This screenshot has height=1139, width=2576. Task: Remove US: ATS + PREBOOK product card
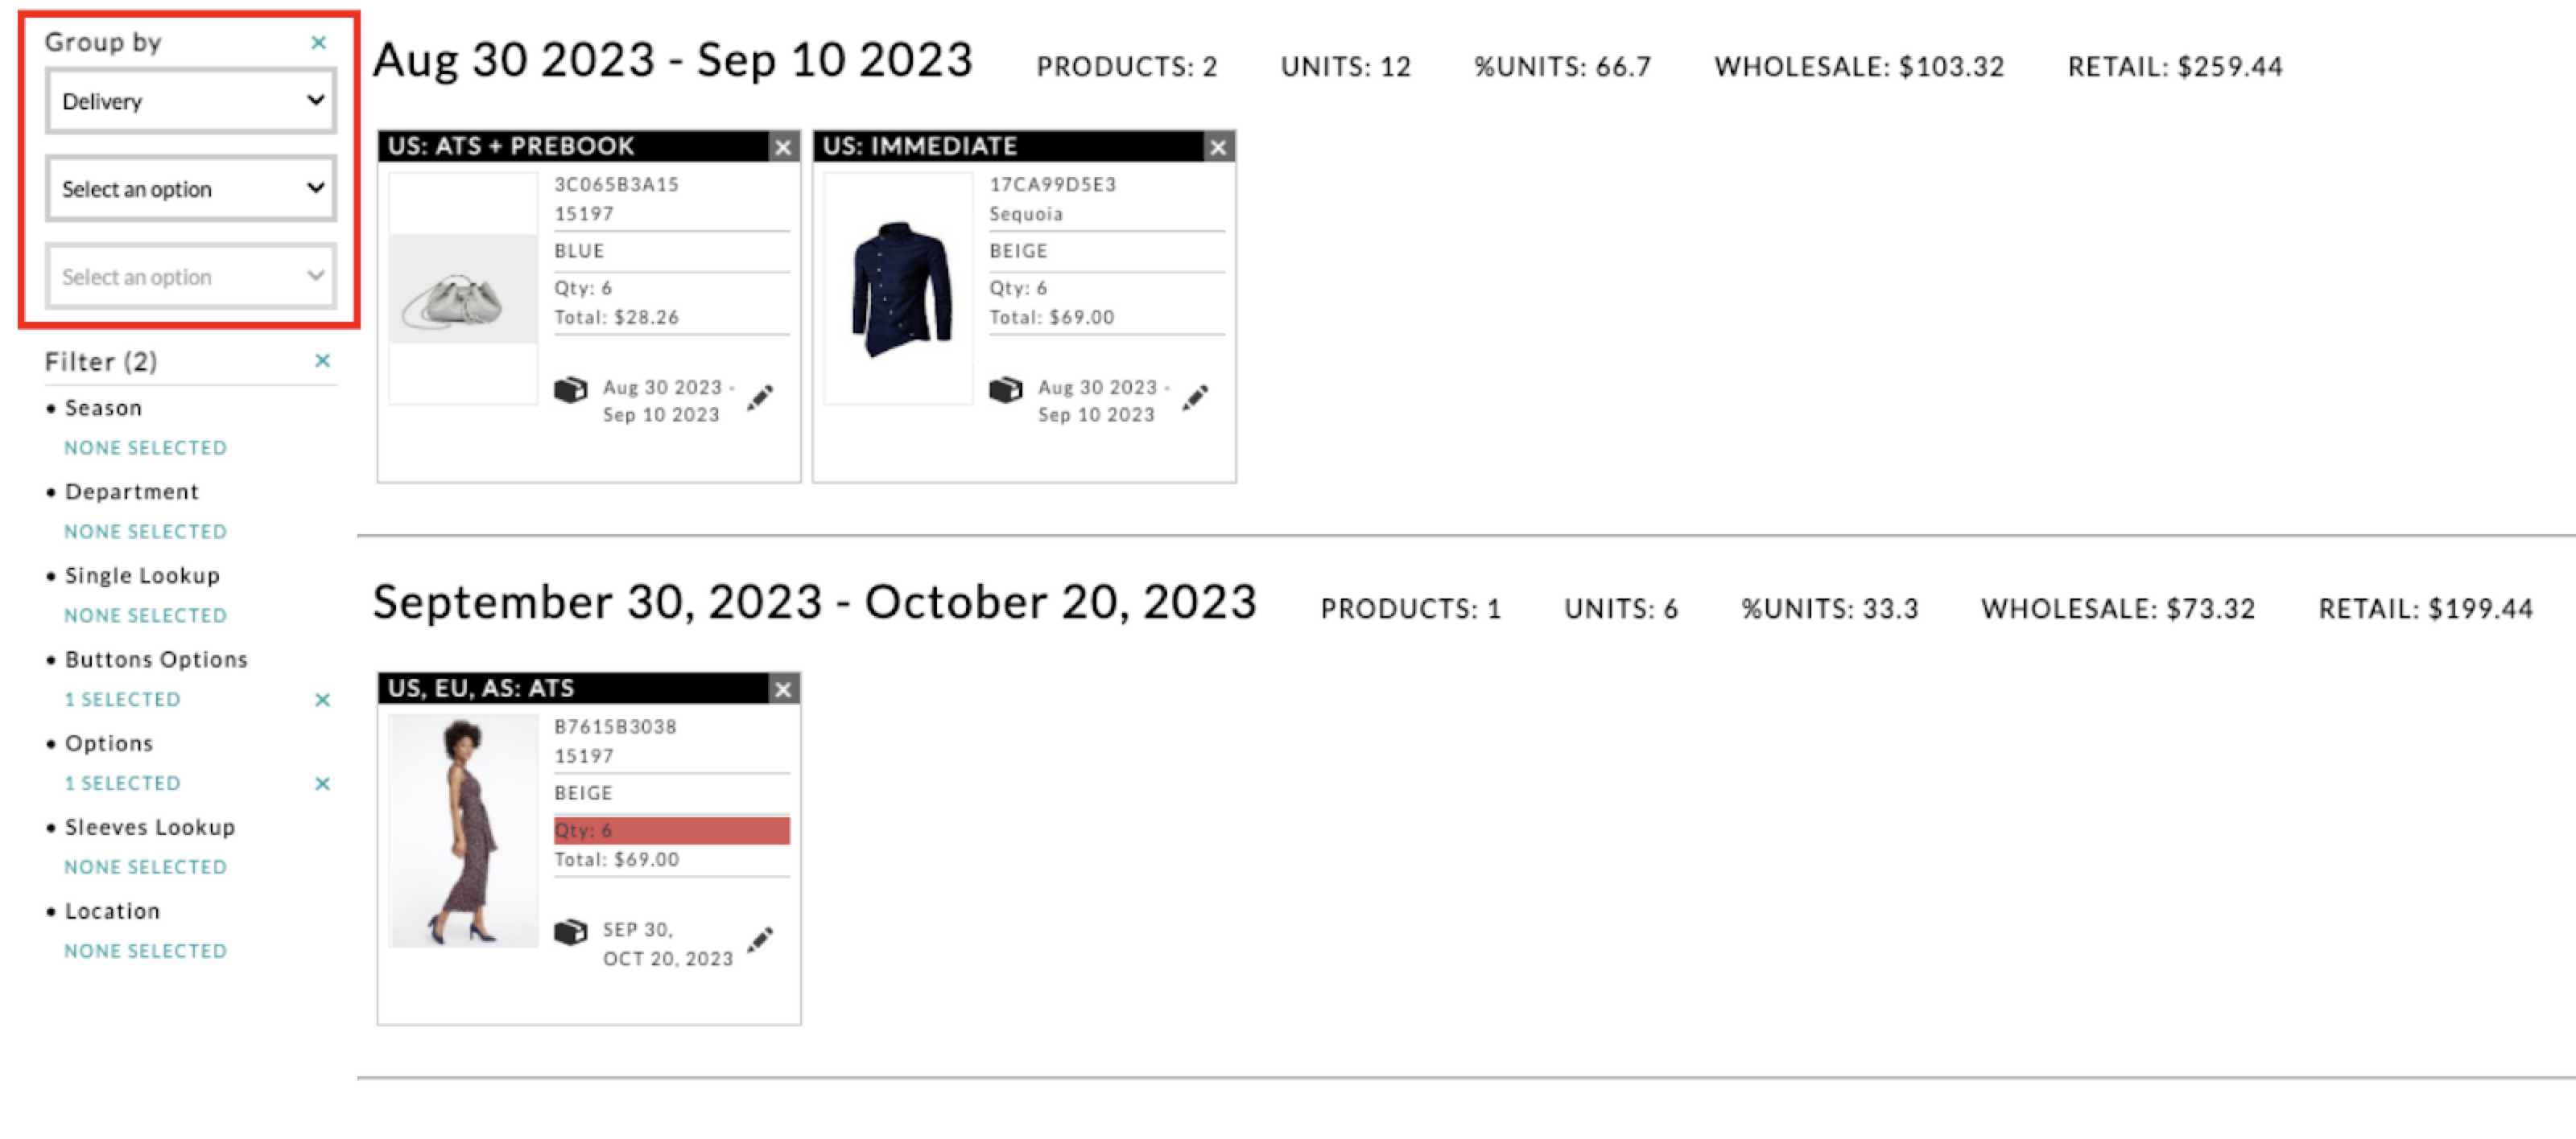(783, 147)
